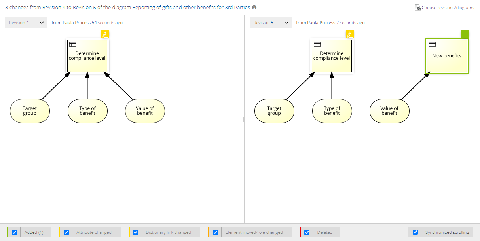Toggle the Added (1) checkbox

click(15, 232)
